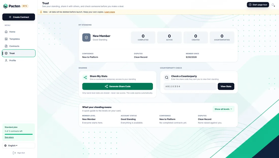Viewport: 279px width, 158px height.
Task: Click 'No completed contracts yet.' text
Action: (x=173, y=123)
